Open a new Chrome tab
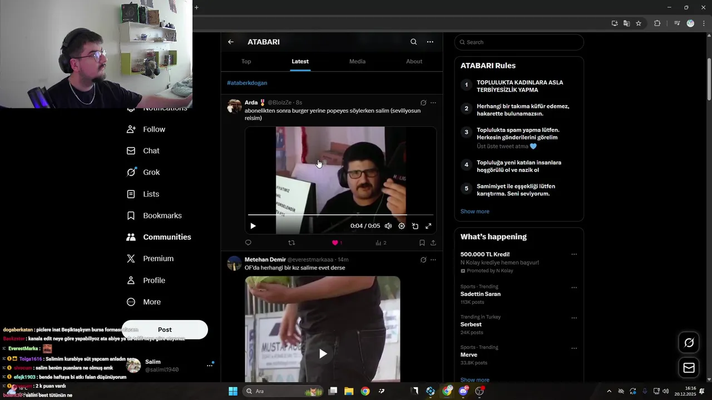712x400 pixels. pos(196,7)
